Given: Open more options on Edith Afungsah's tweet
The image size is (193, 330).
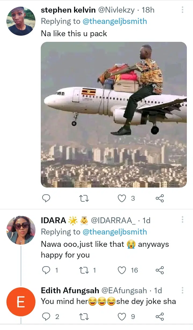Looking at the screenshot, I should tap(183, 290).
